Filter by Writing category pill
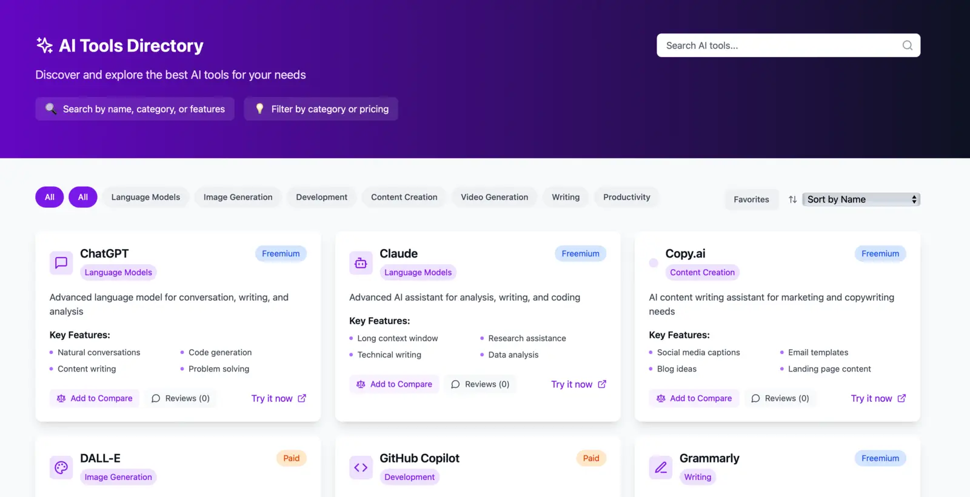This screenshot has width=970, height=497. click(566, 197)
